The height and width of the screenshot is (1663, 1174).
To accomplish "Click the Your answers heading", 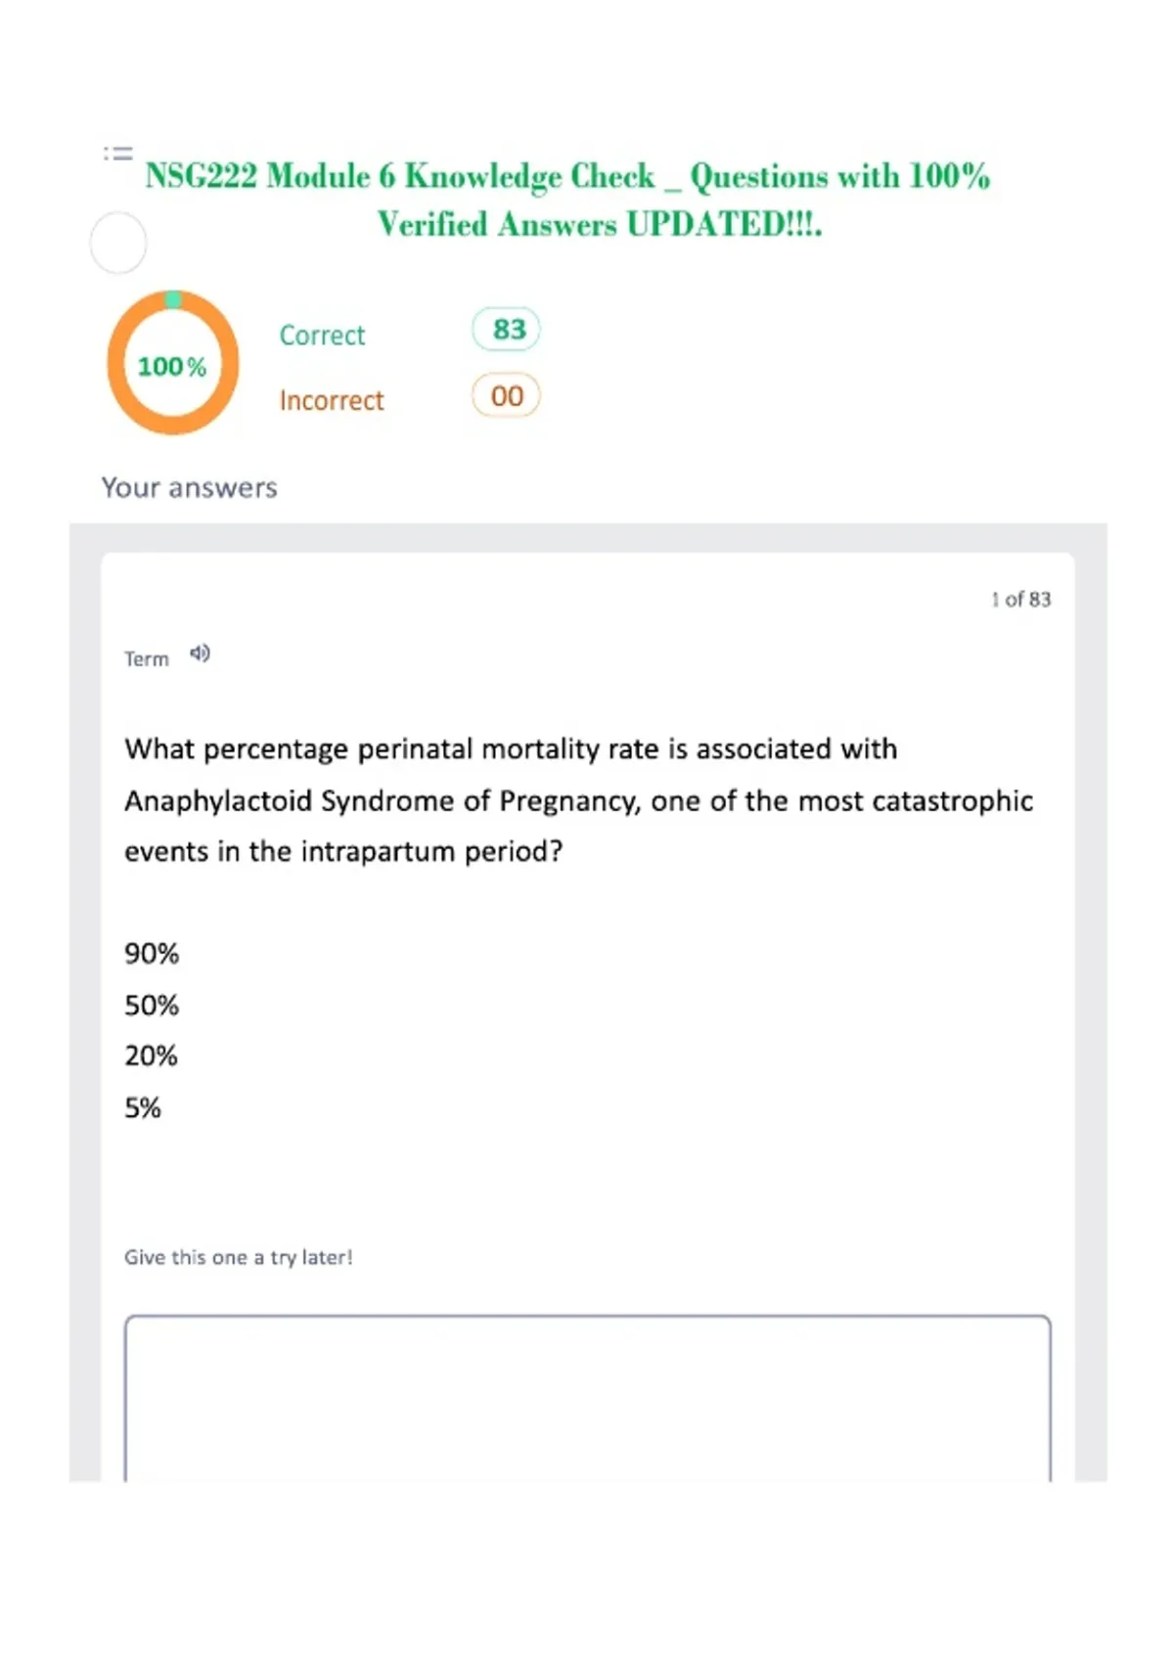I will click(190, 488).
